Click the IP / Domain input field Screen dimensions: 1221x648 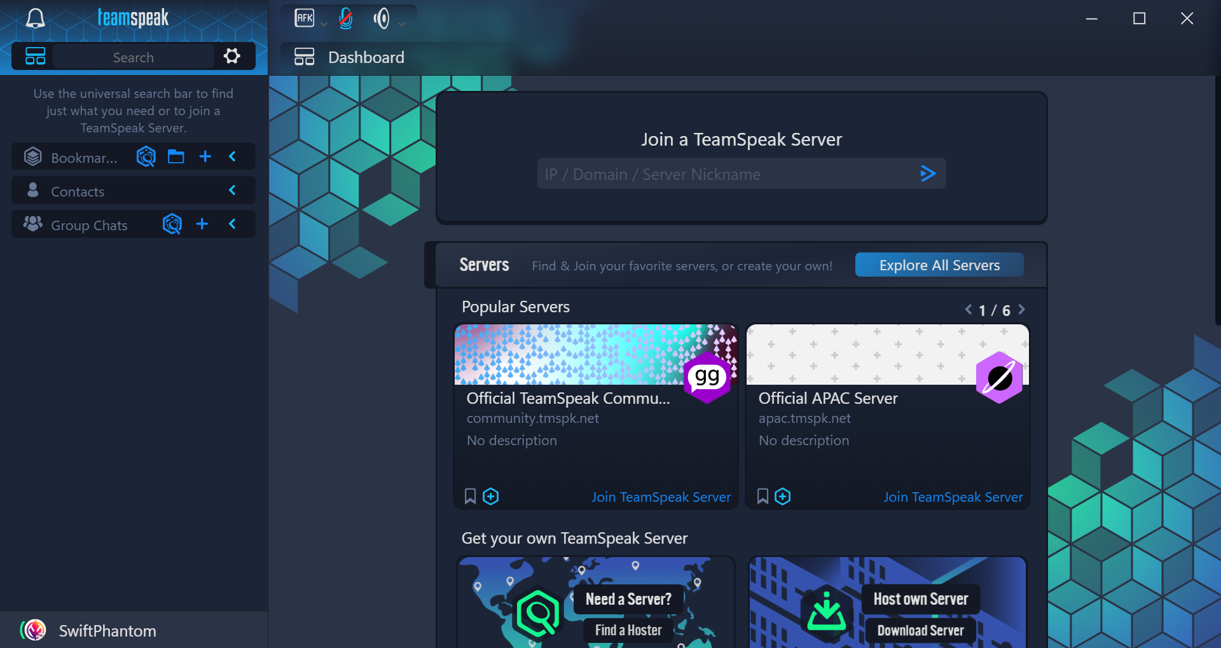(725, 174)
